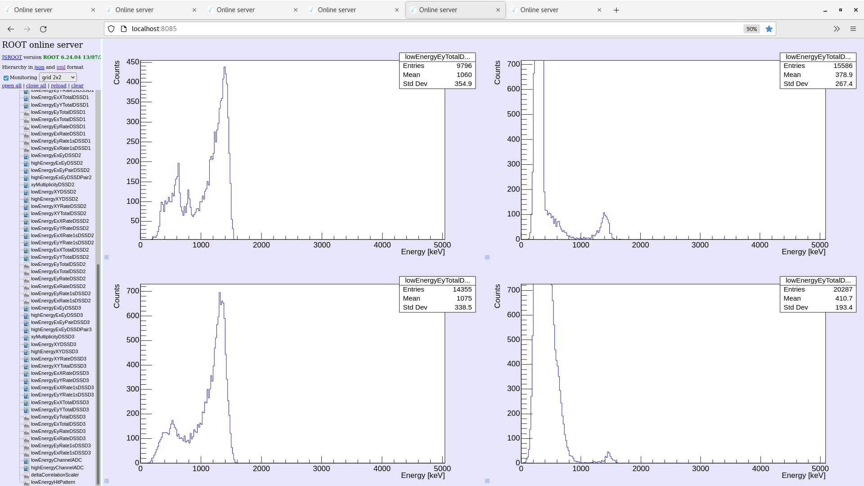Open the browser hamburger menu
Viewport: 864px width, 486px height.
[853, 29]
